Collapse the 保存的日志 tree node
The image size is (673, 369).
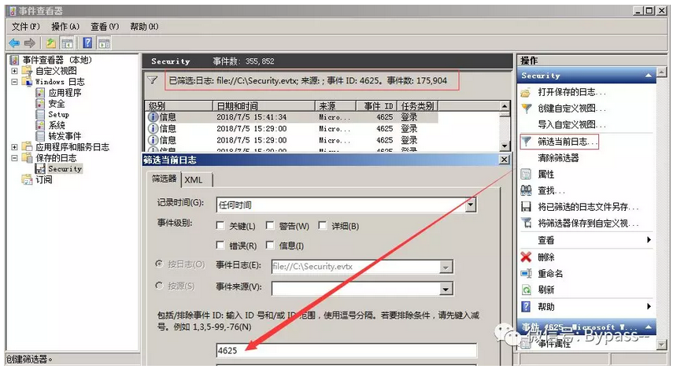(14, 158)
